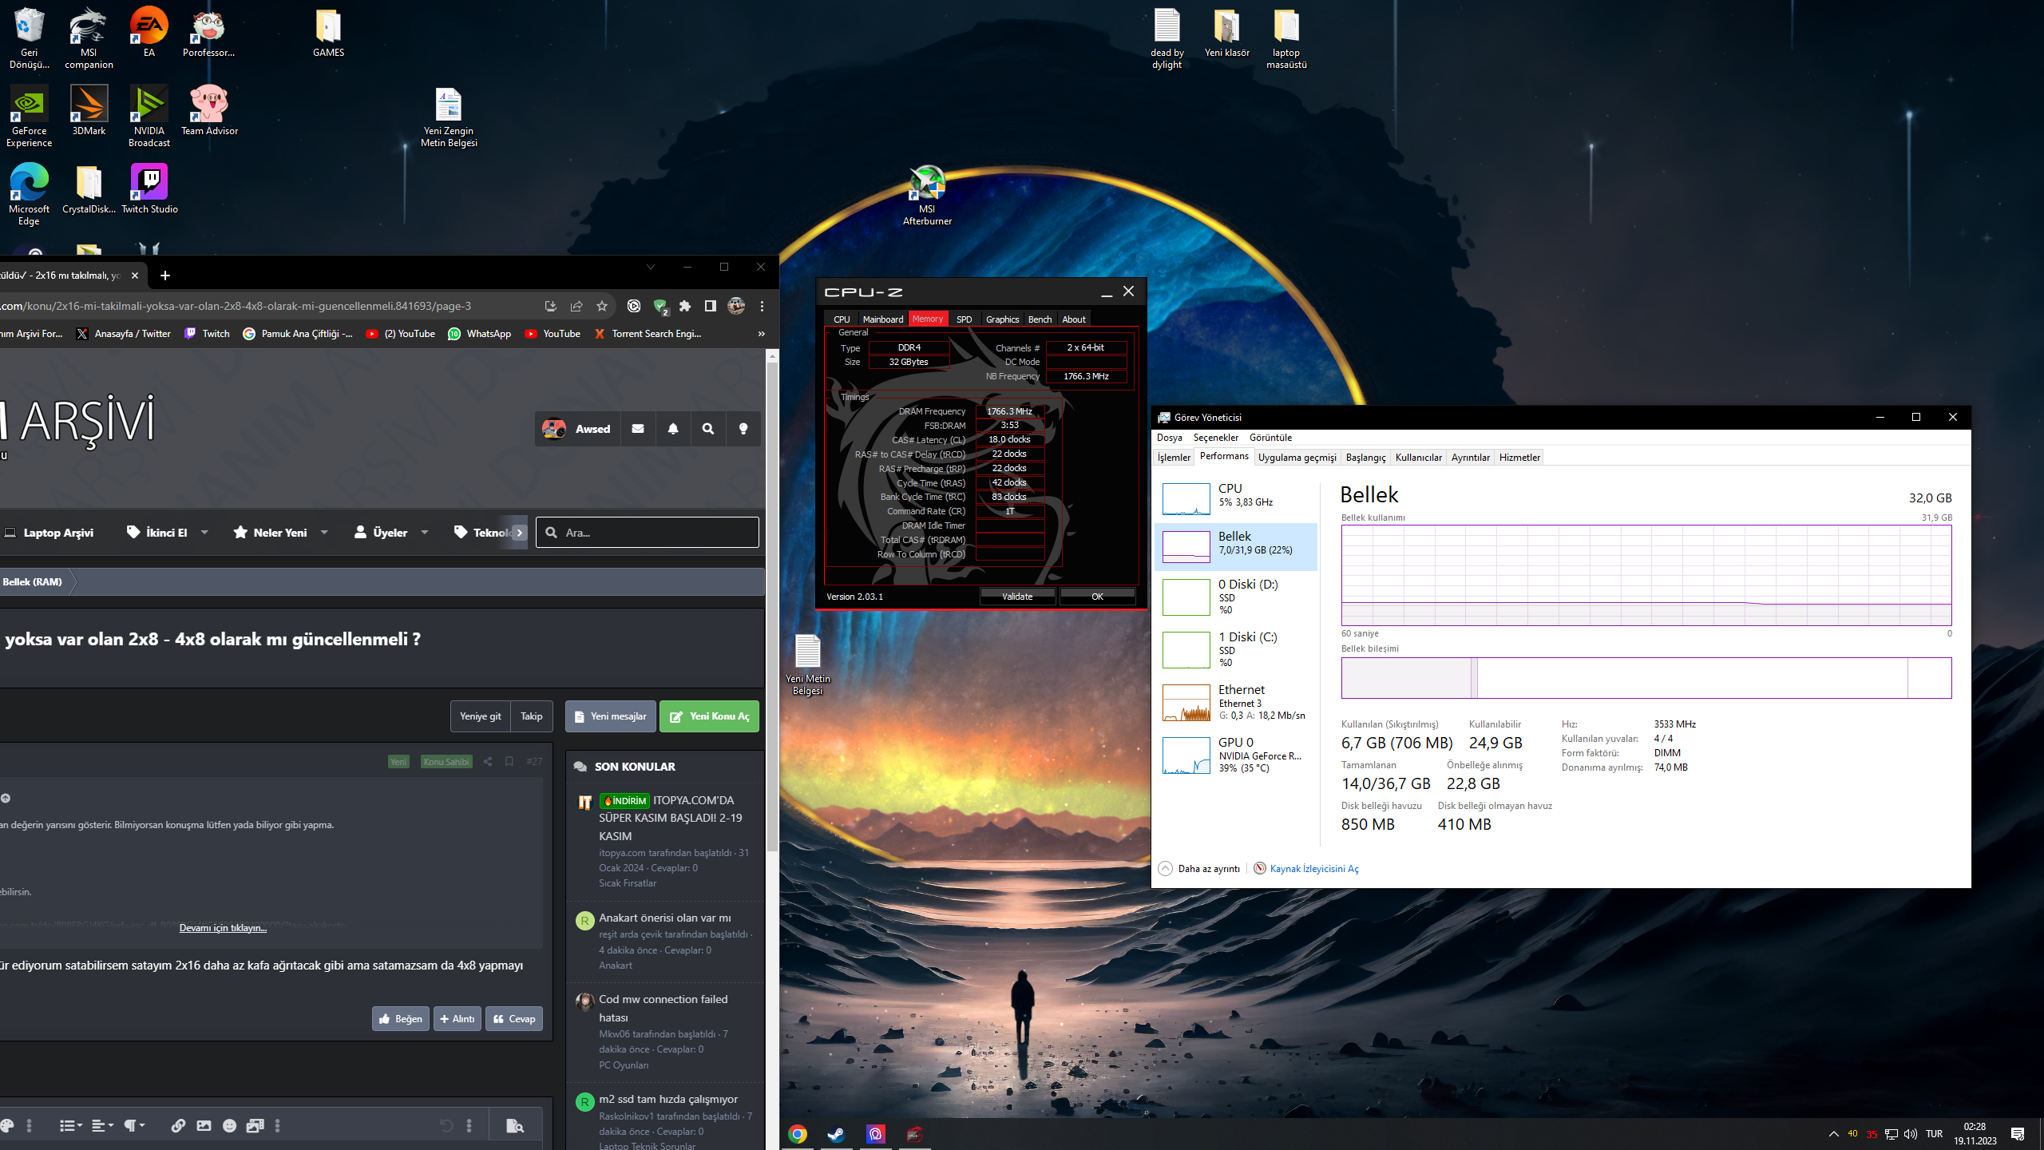Click 'Yeni Konu Aç' button
Screen dimensions: 2044x1150
coord(709,716)
